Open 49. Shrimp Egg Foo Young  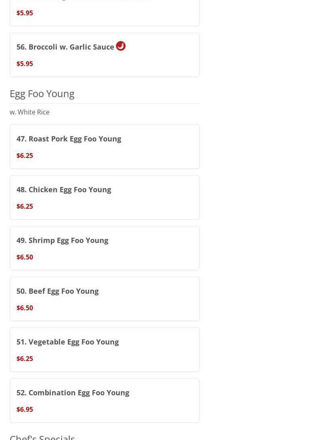62,240
